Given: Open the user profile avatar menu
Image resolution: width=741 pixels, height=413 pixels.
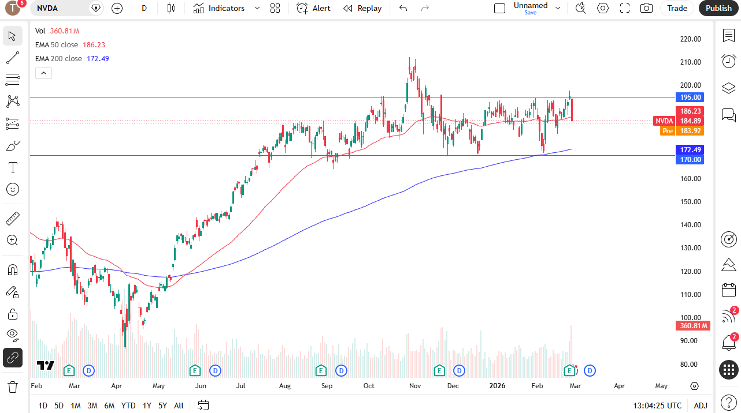Looking at the screenshot, I should click(13, 8).
